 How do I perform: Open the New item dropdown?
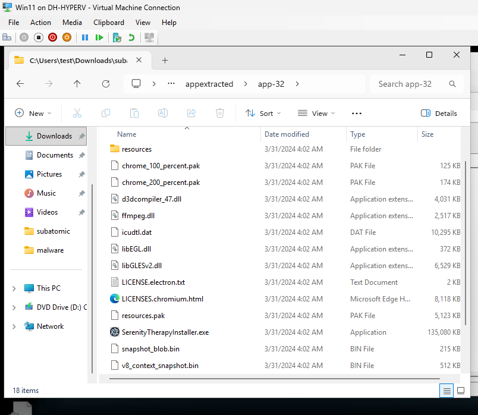tap(33, 114)
